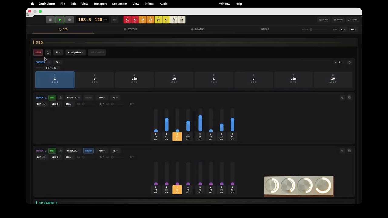Select chord slot 2, V
Screen dimensions: 388x218
[x=95, y=80]
